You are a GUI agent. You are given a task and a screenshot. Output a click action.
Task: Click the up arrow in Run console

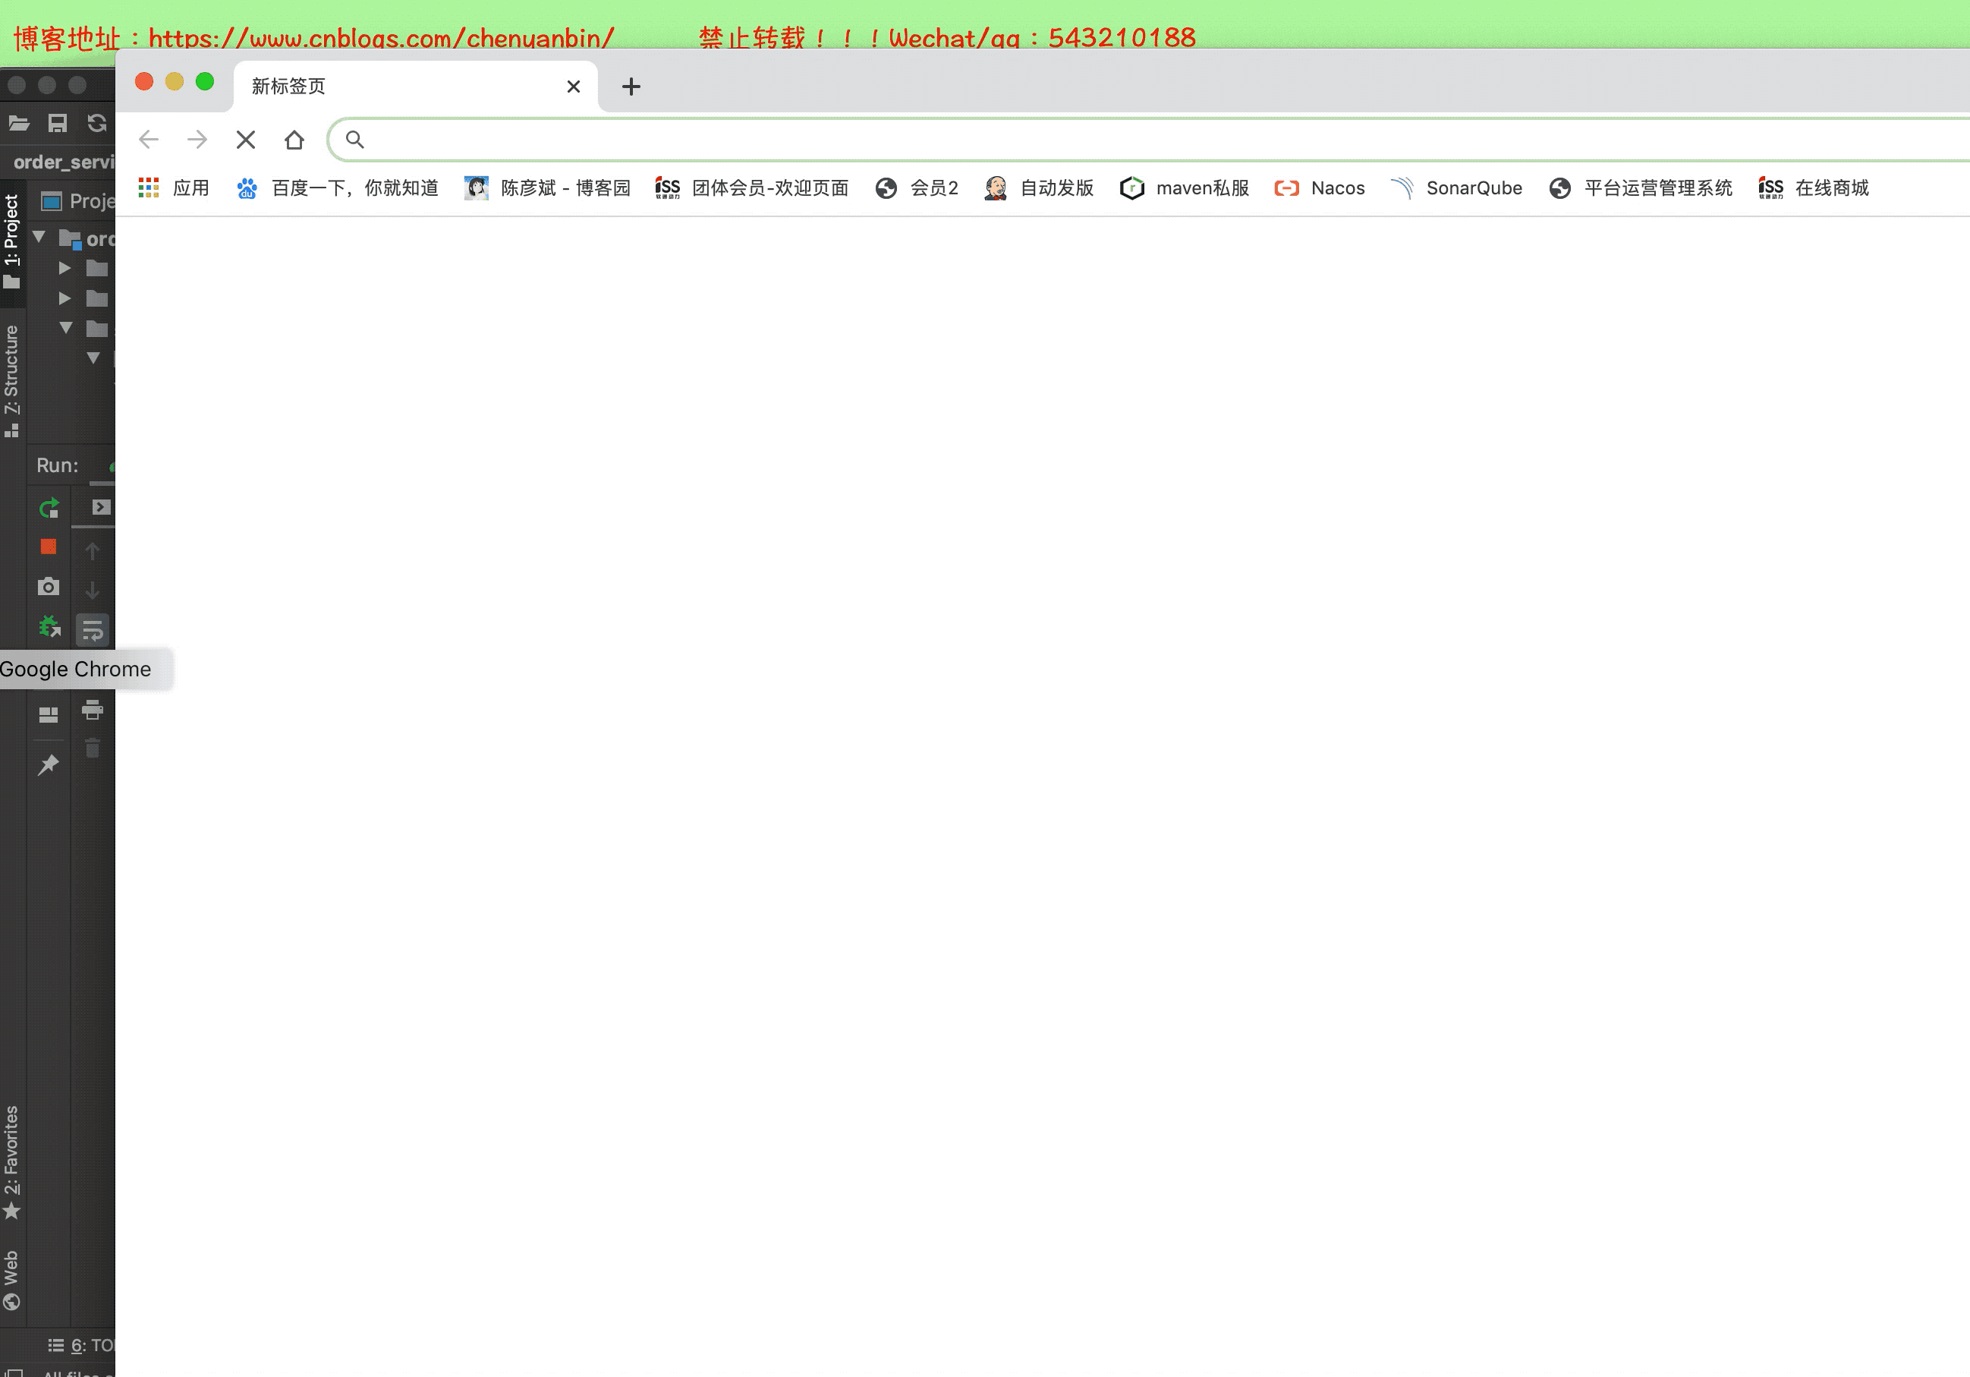click(x=93, y=550)
